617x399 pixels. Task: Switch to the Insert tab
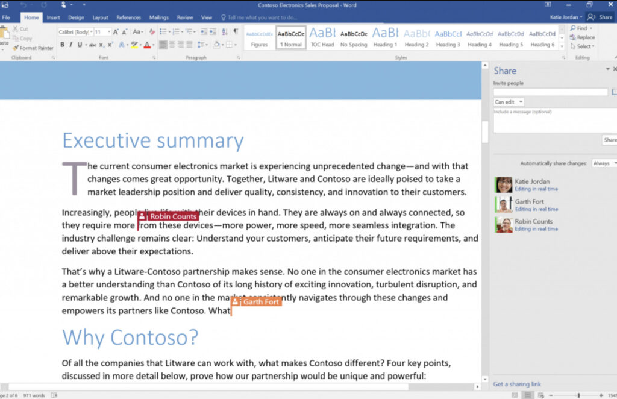point(53,17)
